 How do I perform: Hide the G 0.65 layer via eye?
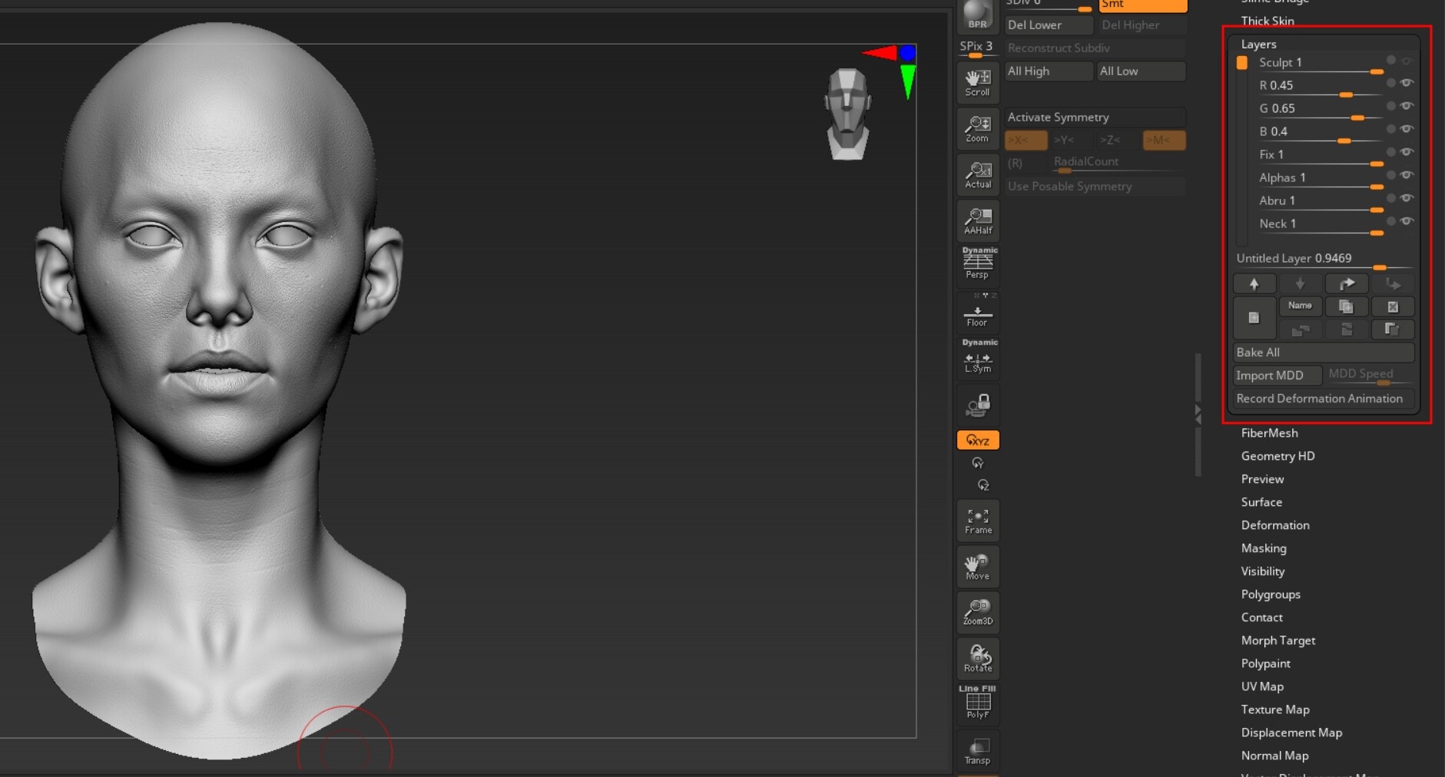pyautogui.click(x=1407, y=106)
